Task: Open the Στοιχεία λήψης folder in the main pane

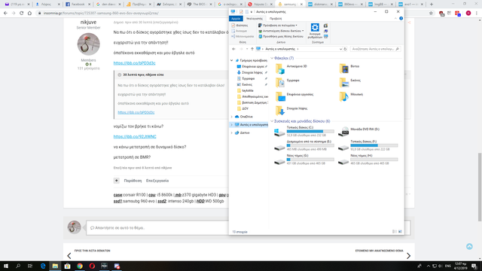Action: click(x=280, y=111)
